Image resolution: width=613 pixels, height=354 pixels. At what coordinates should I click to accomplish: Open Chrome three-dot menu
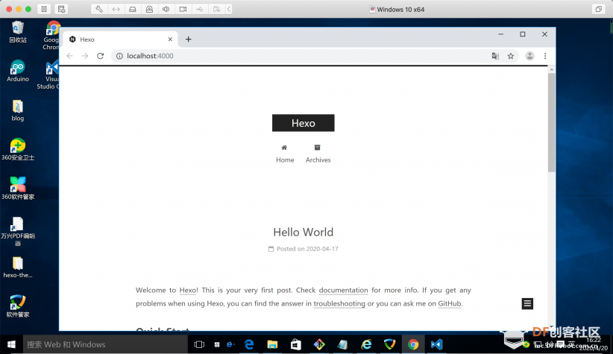coord(545,56)
